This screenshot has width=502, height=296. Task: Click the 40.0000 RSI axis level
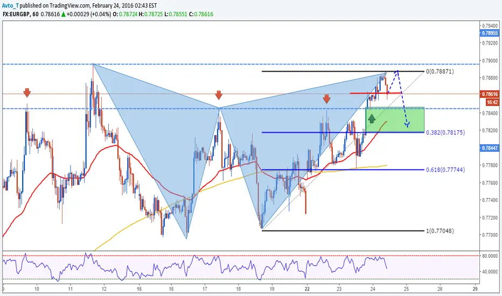(490, 272)
